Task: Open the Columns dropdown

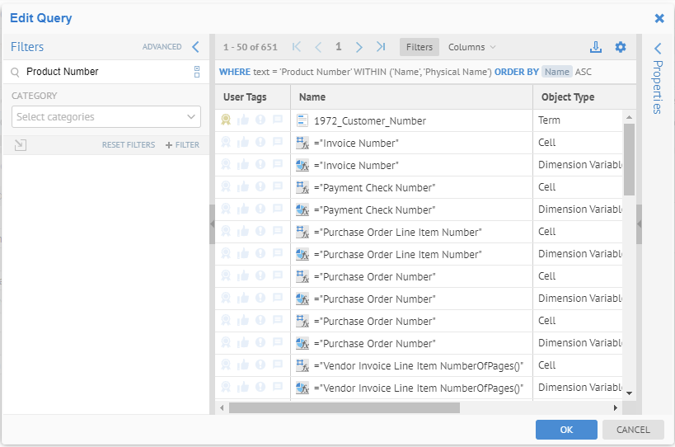Action: 472,47
